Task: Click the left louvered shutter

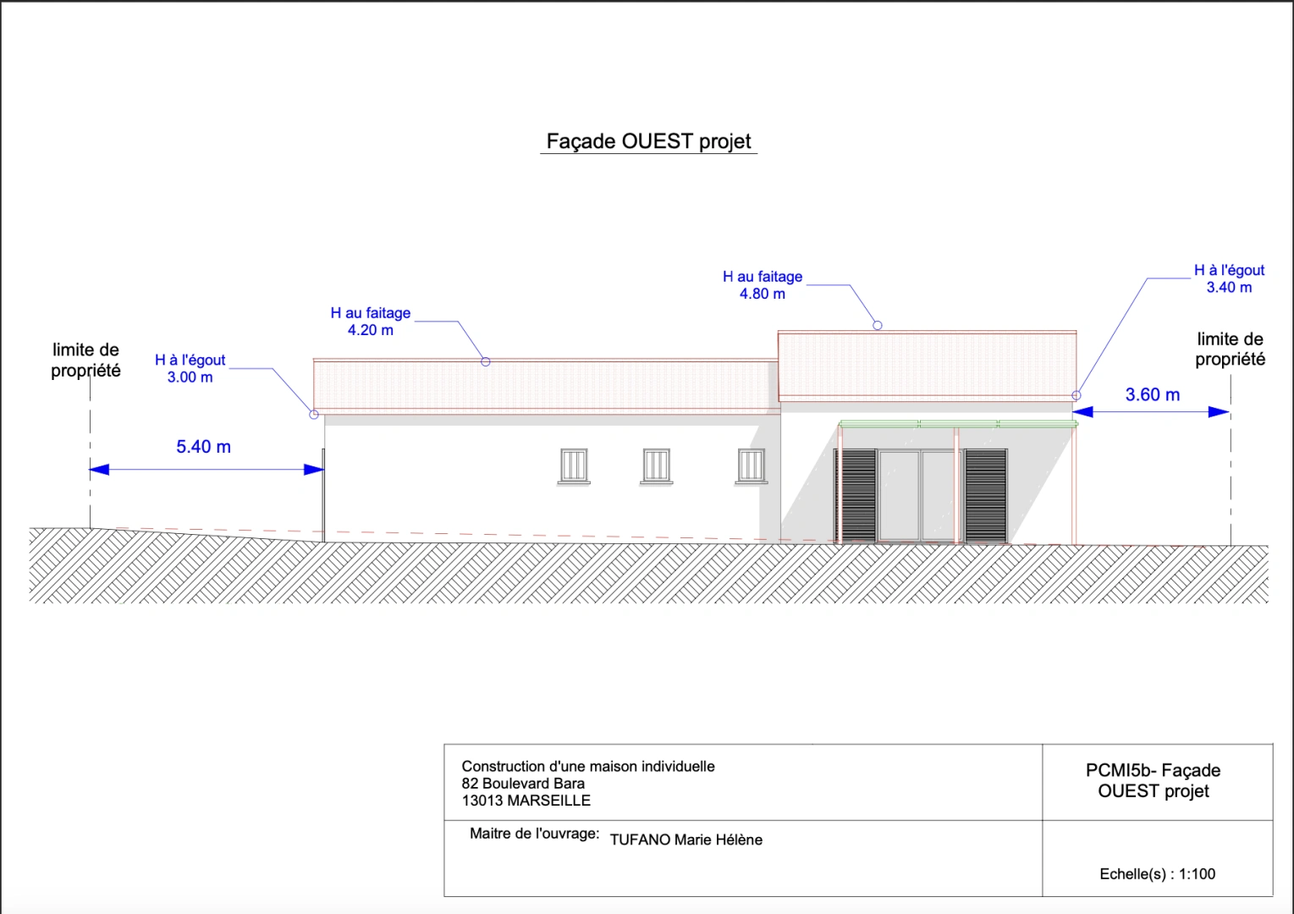Action: [856, 495]
